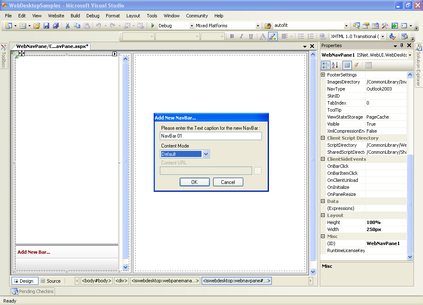This screenshot has height=305, width=423.
Task: Show Events lightning bolt in Properties
Action: point(356,65)
